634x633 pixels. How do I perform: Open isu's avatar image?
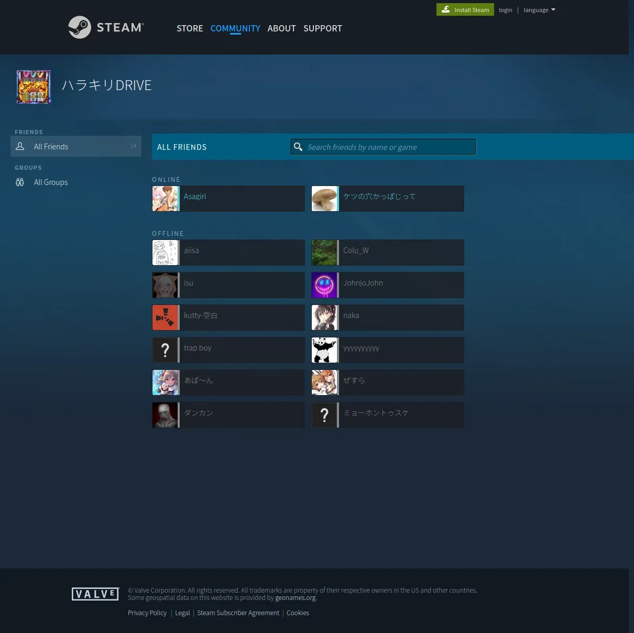click(x=166, y=285)
